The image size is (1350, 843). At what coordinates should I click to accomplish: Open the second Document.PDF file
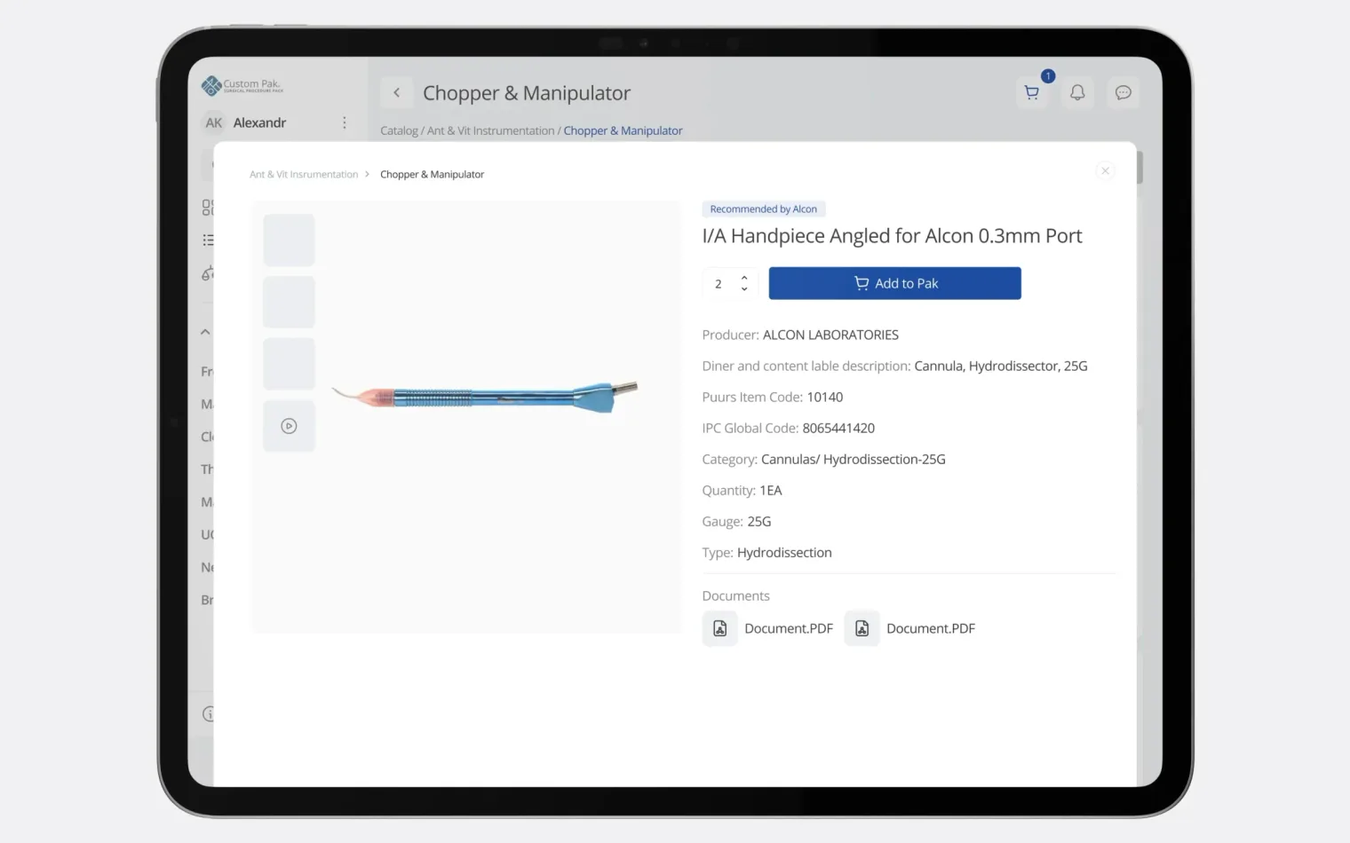coord(910,628)
